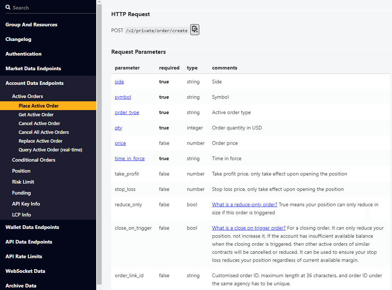Open the order_type parameter link
Viewport: 392px width, 290px height.
pyautogui.click(x=127, y=113)
